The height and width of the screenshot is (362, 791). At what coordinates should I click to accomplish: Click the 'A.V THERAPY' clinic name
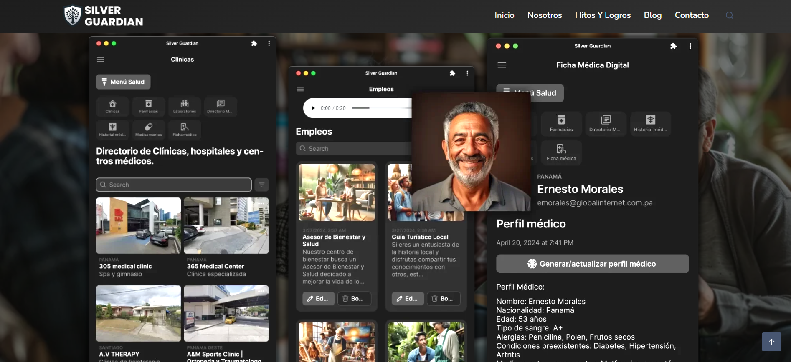(x=119, y=354)
